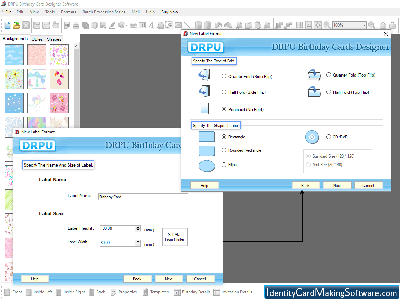400x300 pixels.
Task: Click the Undo arrow toolbar icon
Action: [x=219, y=25]
